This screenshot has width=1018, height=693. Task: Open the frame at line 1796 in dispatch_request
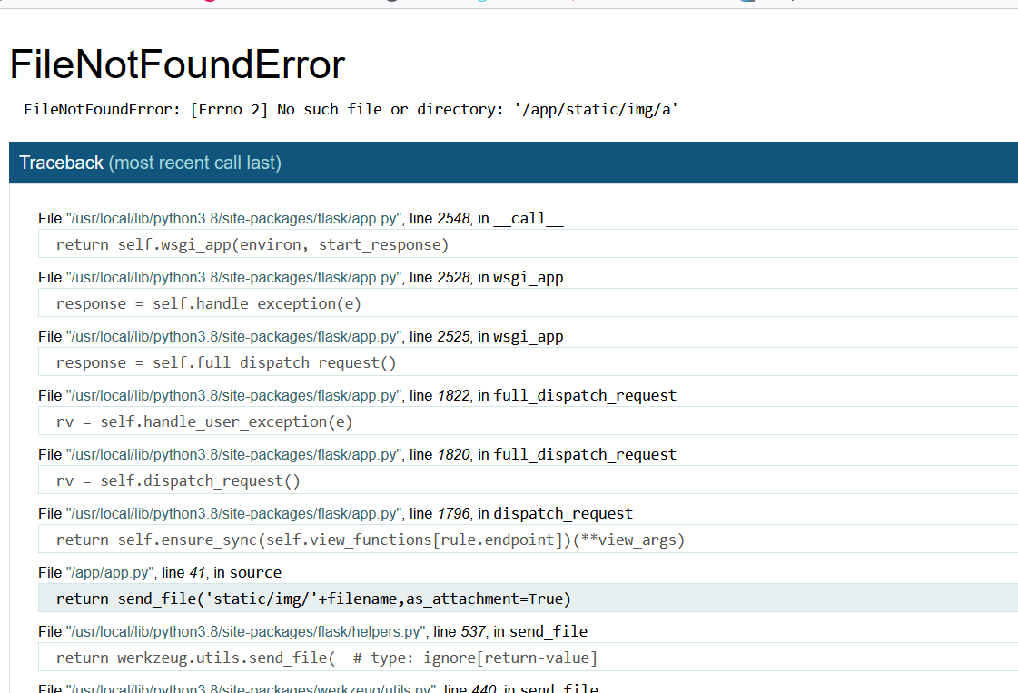pos(335,514)
